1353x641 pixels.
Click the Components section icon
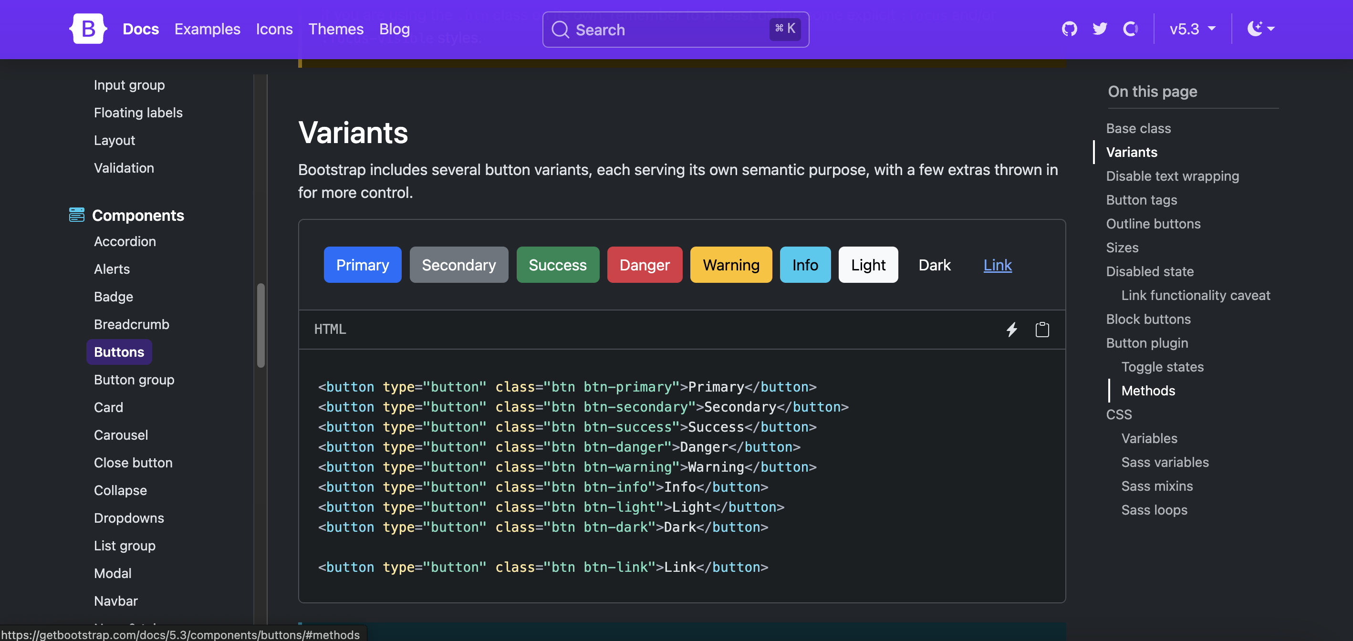[x=77, y=215]
